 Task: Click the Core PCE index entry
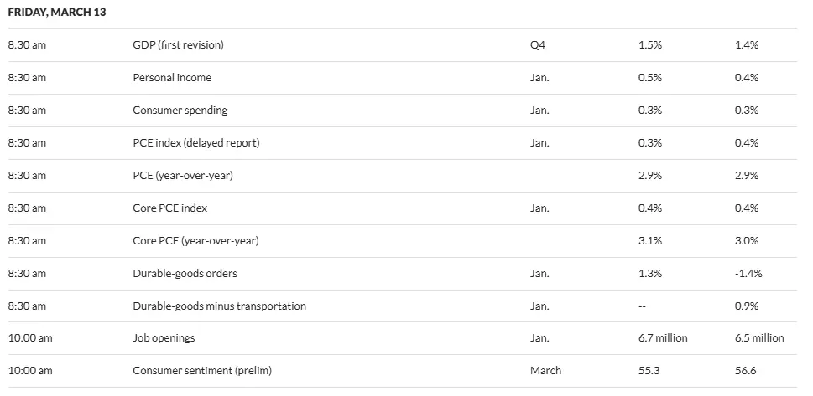pos(170,208)
